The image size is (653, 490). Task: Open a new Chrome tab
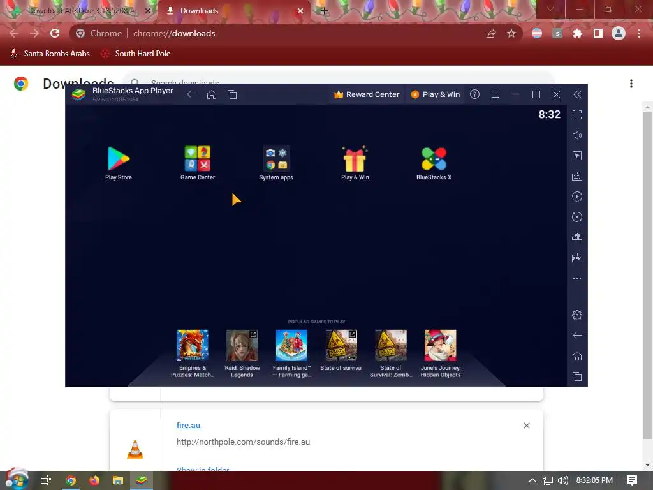(325, 11)
